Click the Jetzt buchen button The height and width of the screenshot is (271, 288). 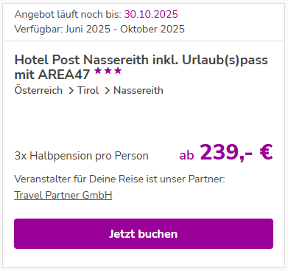click(144, 233)
